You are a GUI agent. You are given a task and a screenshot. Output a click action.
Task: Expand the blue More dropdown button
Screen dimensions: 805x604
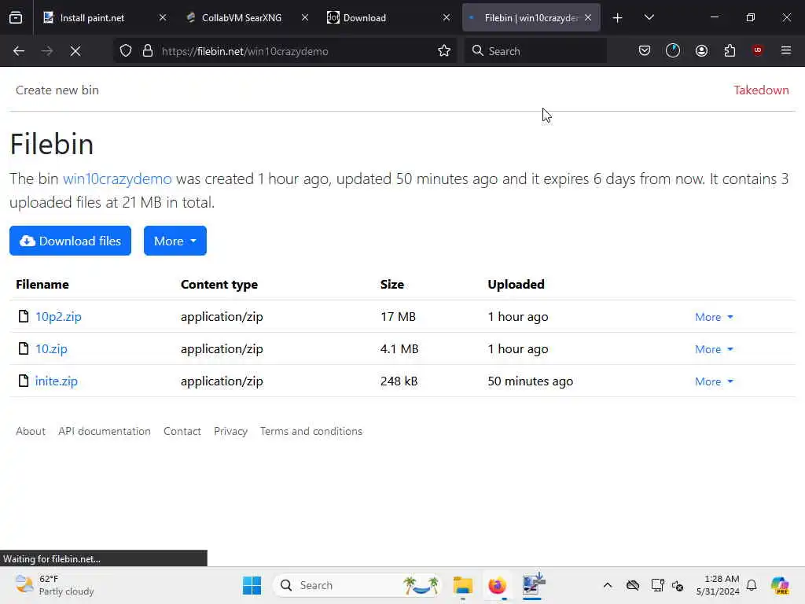175,241
